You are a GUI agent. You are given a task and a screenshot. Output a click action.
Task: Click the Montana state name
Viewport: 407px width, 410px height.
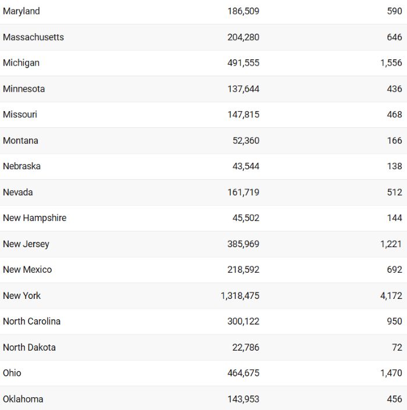coord(20,141)
